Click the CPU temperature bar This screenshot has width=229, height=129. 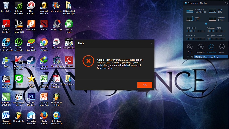196,31
